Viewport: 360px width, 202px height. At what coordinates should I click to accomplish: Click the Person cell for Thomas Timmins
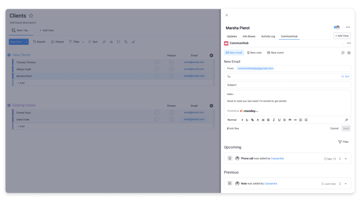coord(171,62)
